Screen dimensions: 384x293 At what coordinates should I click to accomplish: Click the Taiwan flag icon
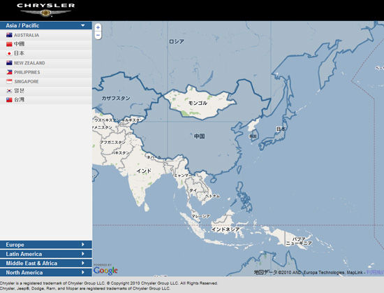click(x=9, y=100)
